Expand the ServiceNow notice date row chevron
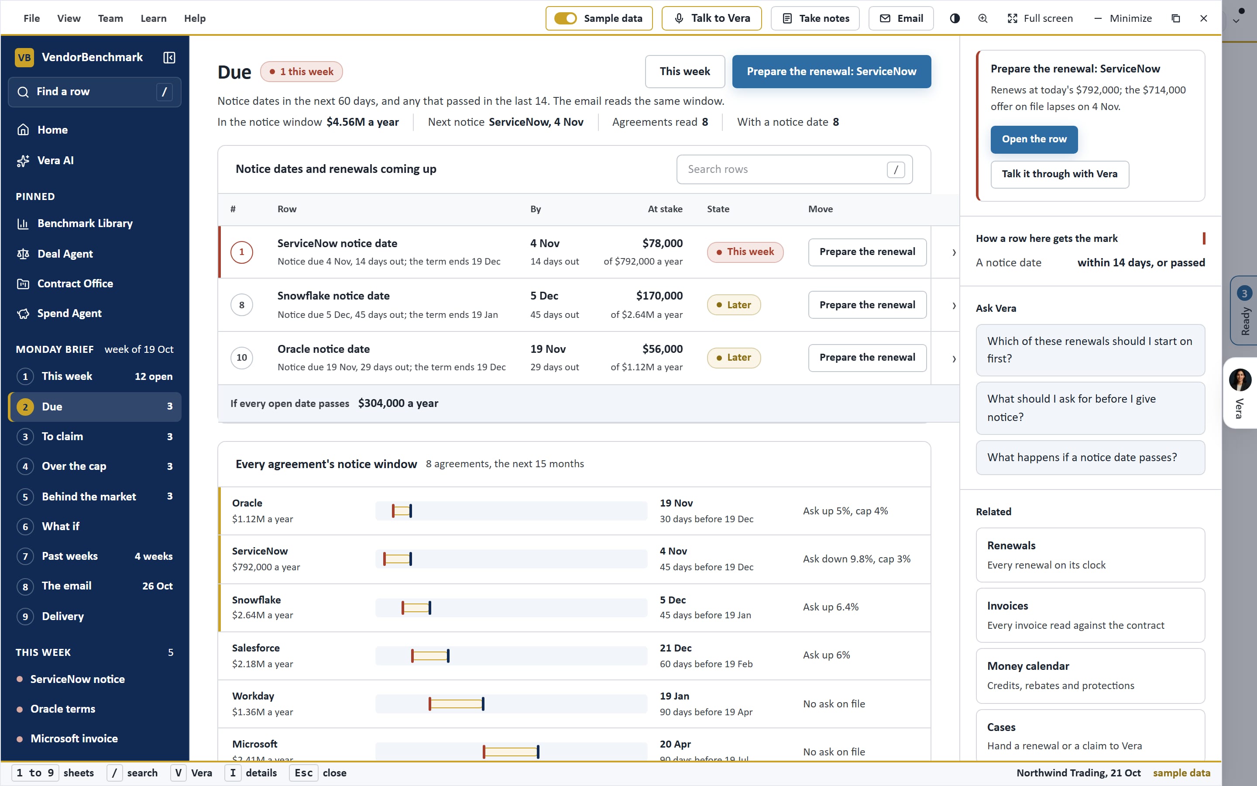 click(954, 252)
